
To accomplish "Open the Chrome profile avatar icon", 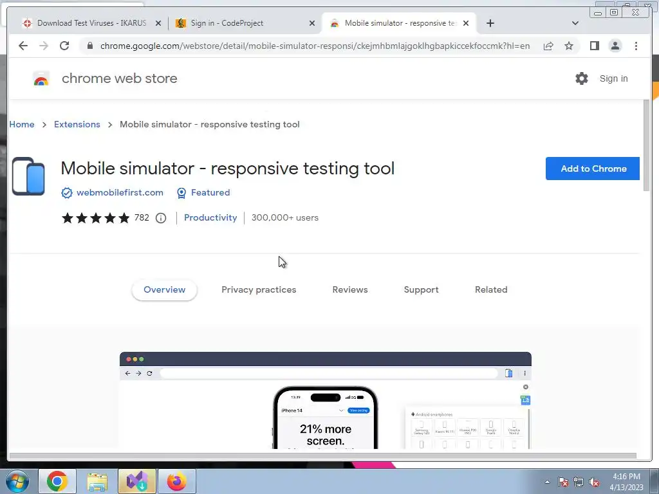I will click(615, 46).
